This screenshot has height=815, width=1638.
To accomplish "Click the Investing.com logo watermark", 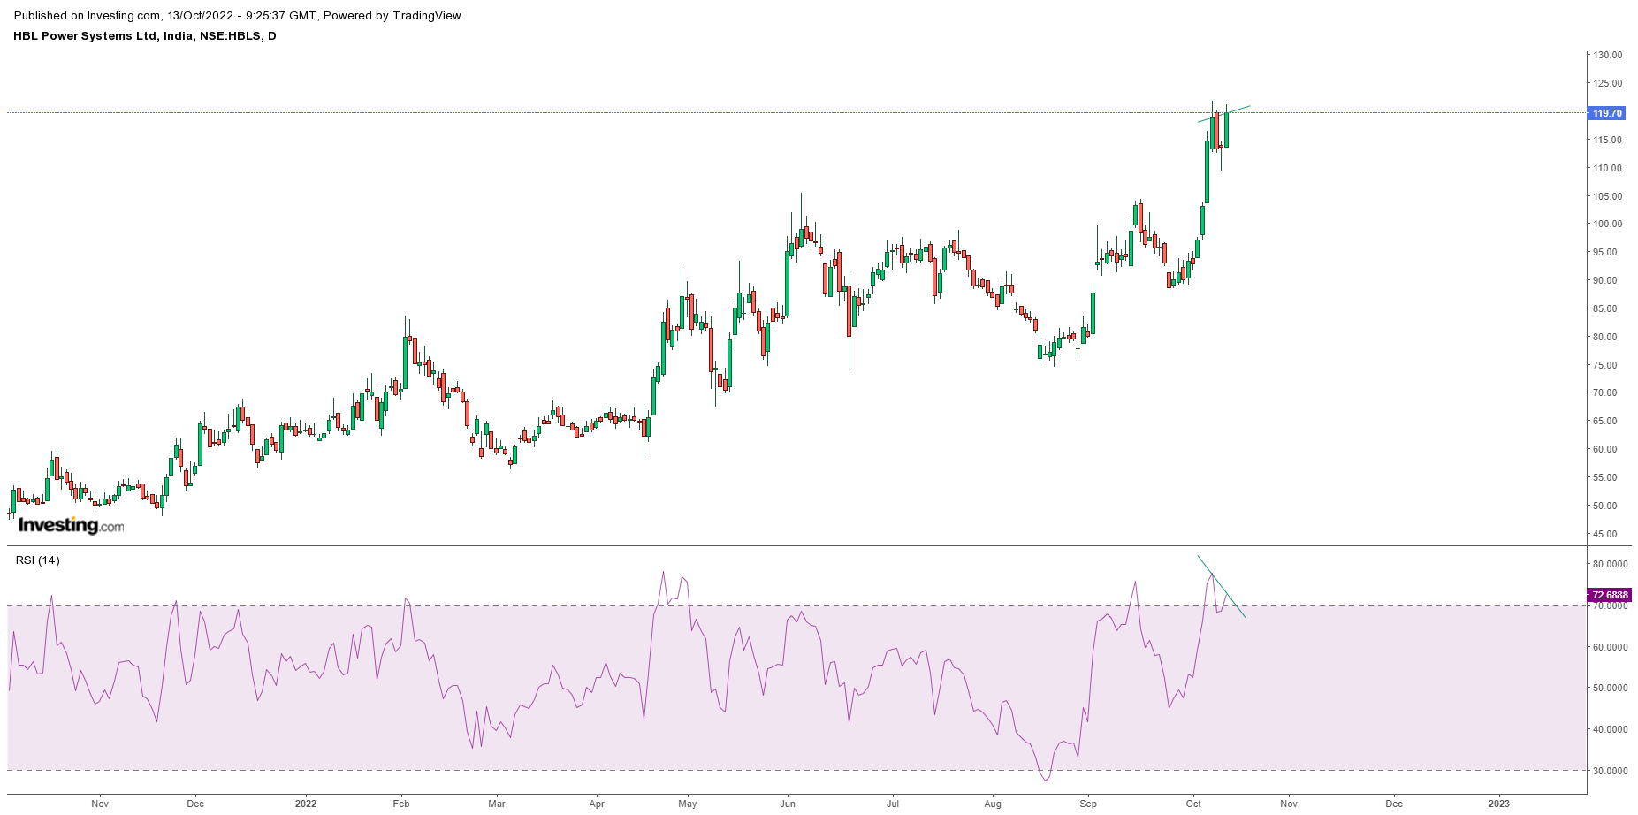I will [71, 525].
